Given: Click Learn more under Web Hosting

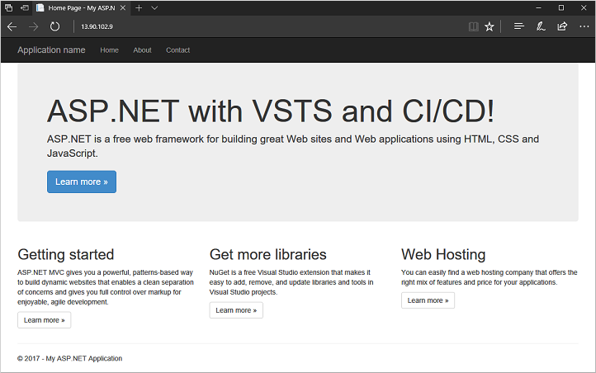Looking at the screenshot, I should (x=428, y=300).
